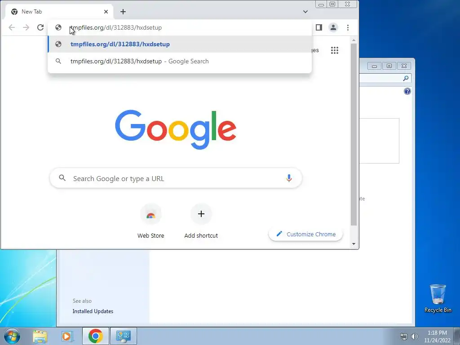Open the Chrome profile avatar menu
The image size is (460, 345).
point(333,27)
